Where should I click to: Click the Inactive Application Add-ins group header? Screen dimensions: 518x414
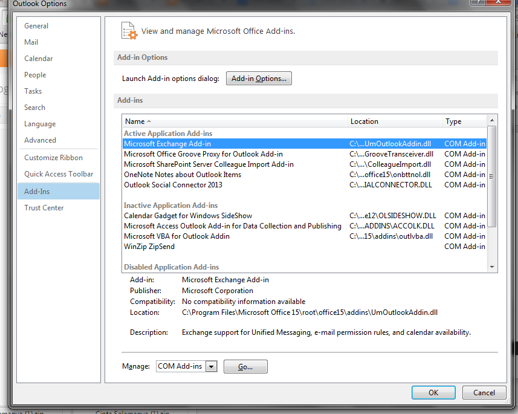click(171, 205)
